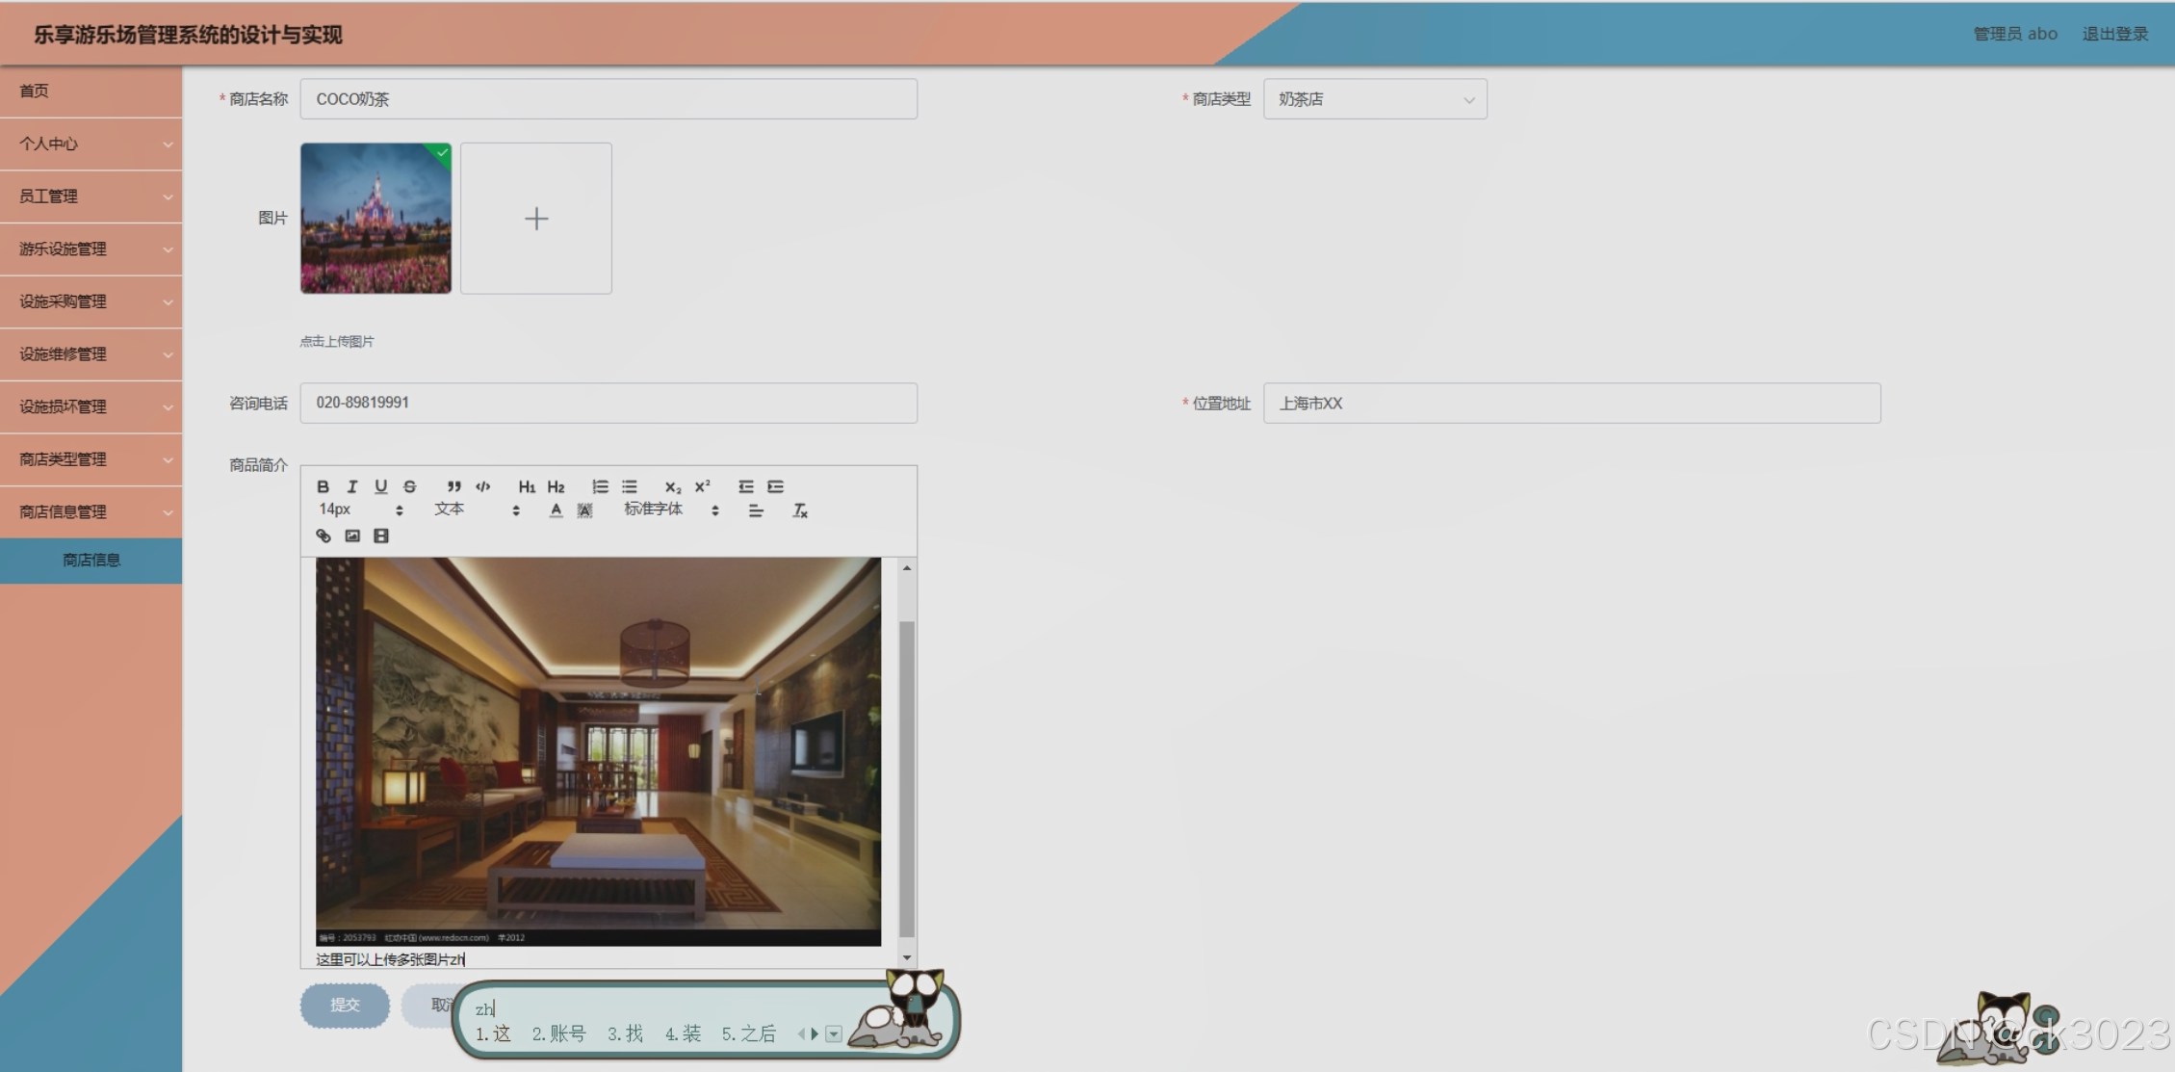Expand the 员工管理 sidebar menu

[x=91, y=196]
